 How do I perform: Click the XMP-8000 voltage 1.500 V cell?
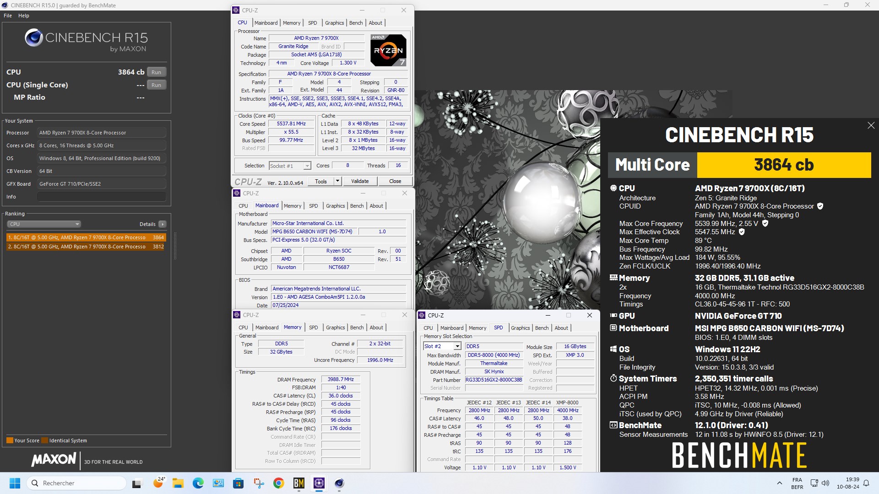click(x=568, y=467)
